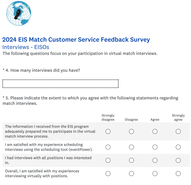Pick Agree for overall virtual interviewing satisfaction
This screenshot has width=191, height=185.
coord(155,174)
